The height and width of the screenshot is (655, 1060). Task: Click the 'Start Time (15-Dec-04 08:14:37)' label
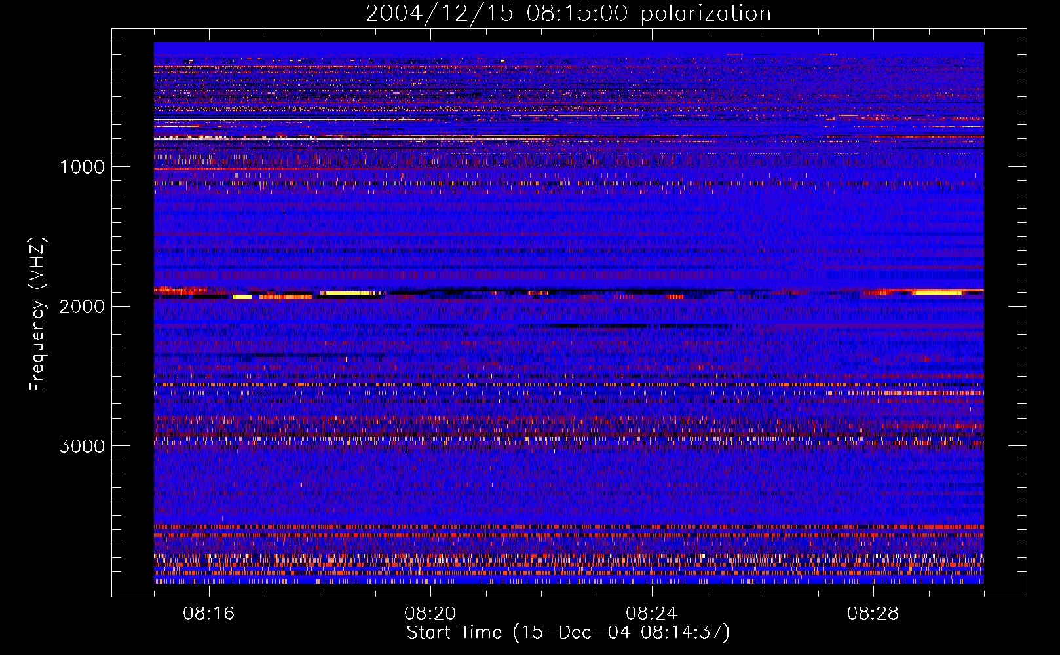coord(568,633)
